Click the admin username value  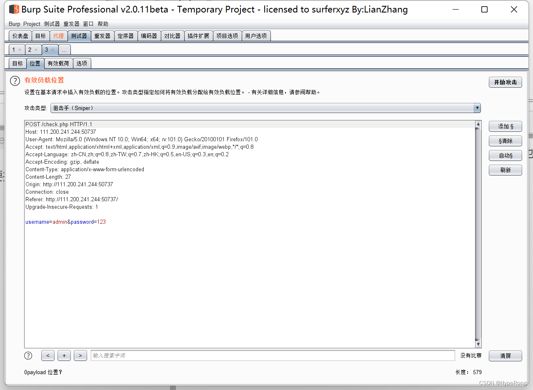tap(60, 222)
